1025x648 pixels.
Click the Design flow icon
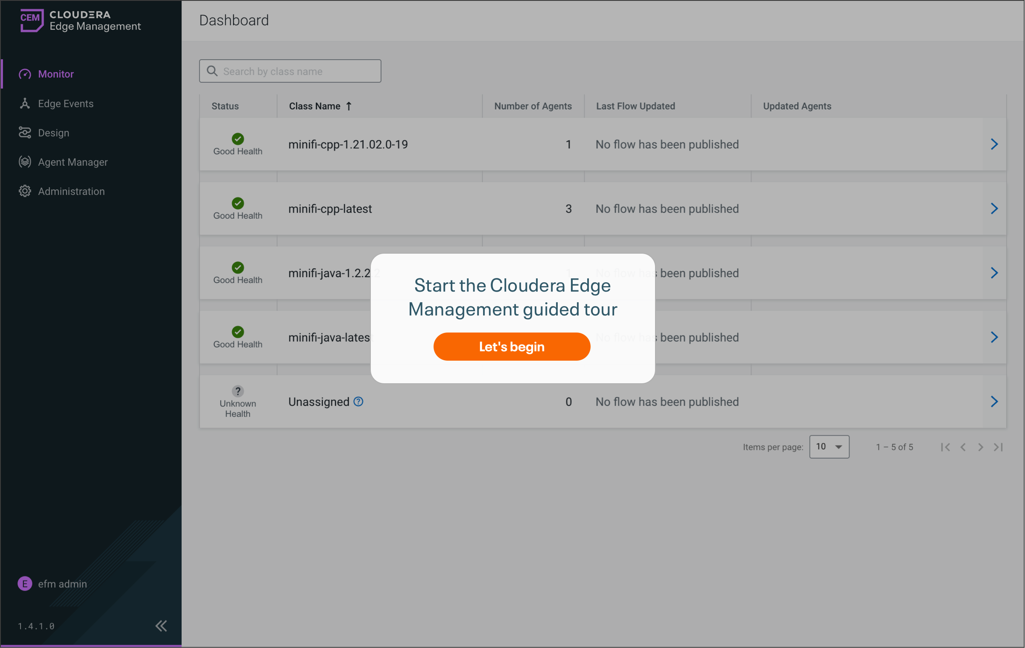click(25, 133)
